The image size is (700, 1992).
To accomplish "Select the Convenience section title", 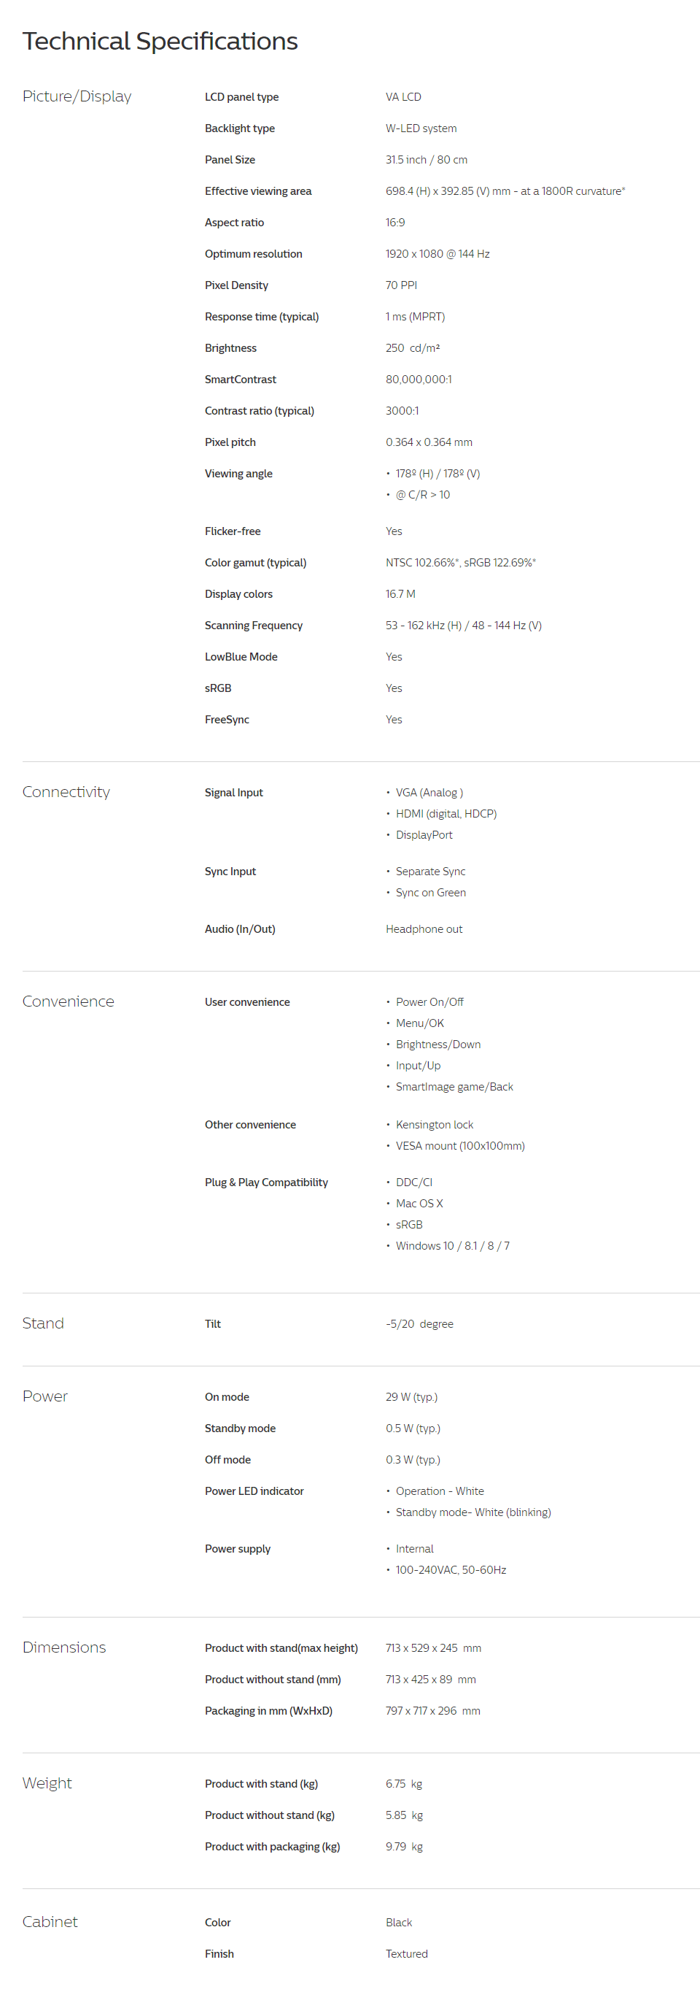I will 69,1001.
